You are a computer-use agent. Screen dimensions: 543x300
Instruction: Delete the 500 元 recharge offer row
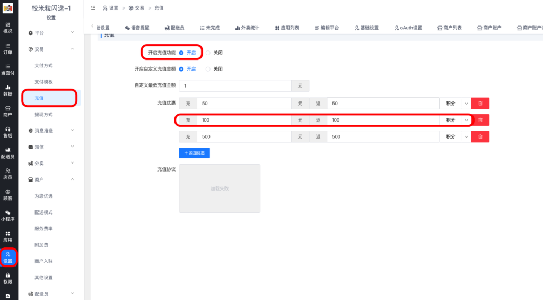click(x=480, y=136)
